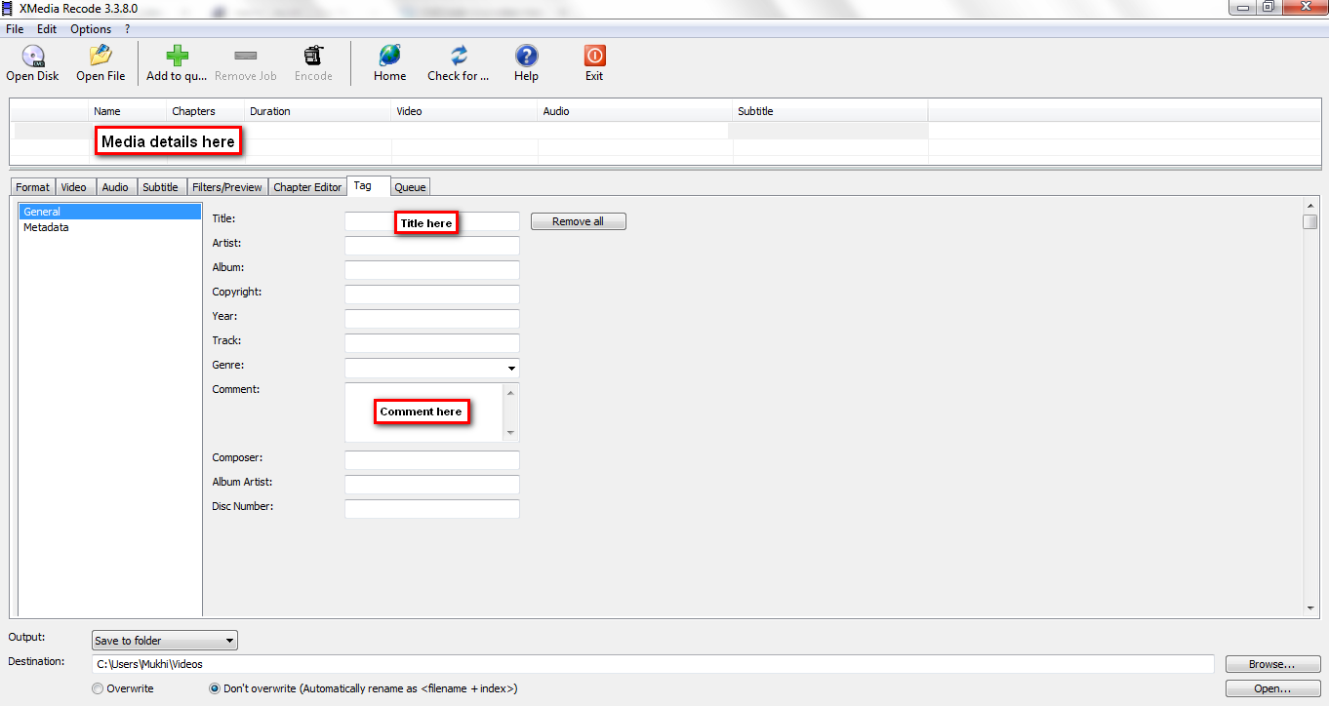Click the Subtitle column header in the file list
Viewport: 1329px width, 706px height.
point(830,111)
